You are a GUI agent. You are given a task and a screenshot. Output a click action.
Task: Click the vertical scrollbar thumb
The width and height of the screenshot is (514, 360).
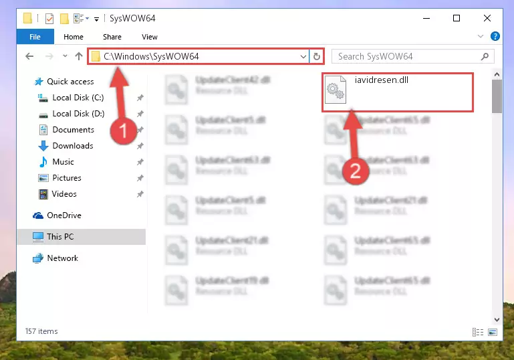pos(497,96)
